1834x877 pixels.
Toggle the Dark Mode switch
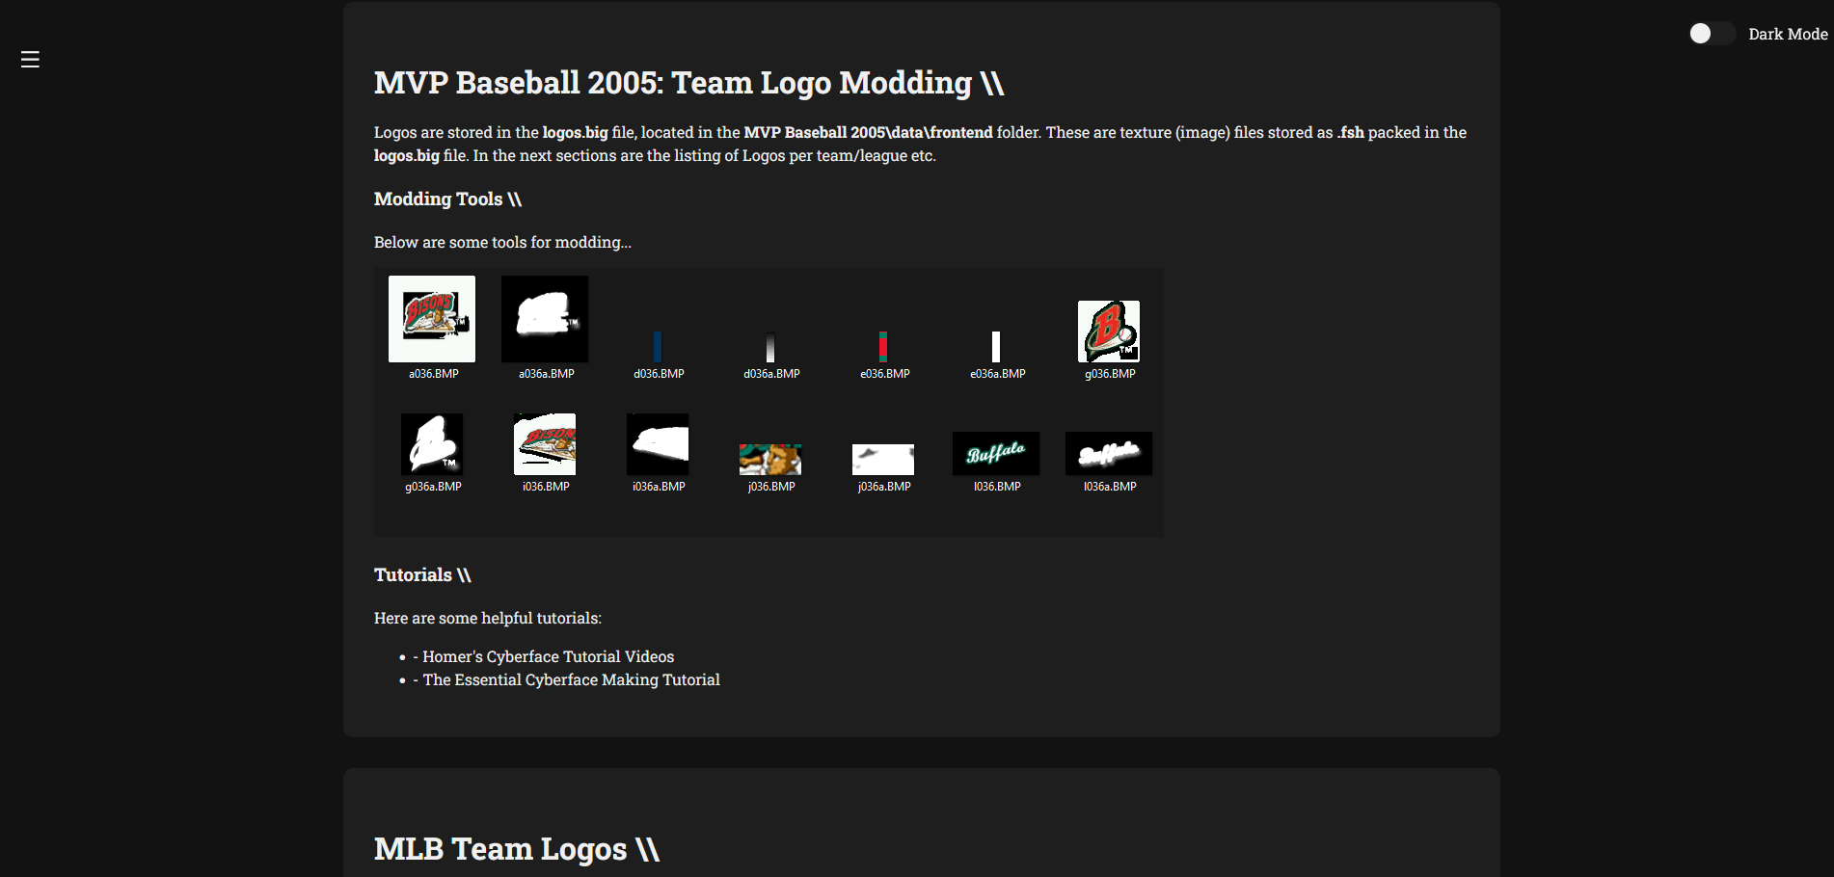coord(1711,34)
